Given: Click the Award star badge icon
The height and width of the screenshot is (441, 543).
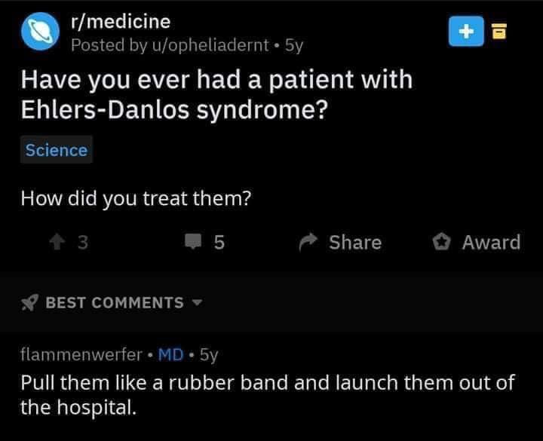Looking at the screenshot, I should (x=441, y=242).
